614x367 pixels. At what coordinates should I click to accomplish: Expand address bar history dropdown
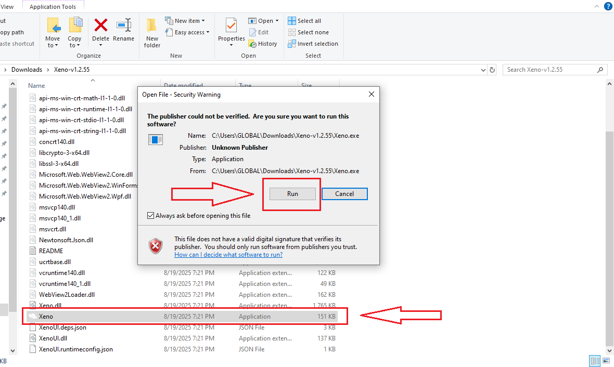click(483, 70)
